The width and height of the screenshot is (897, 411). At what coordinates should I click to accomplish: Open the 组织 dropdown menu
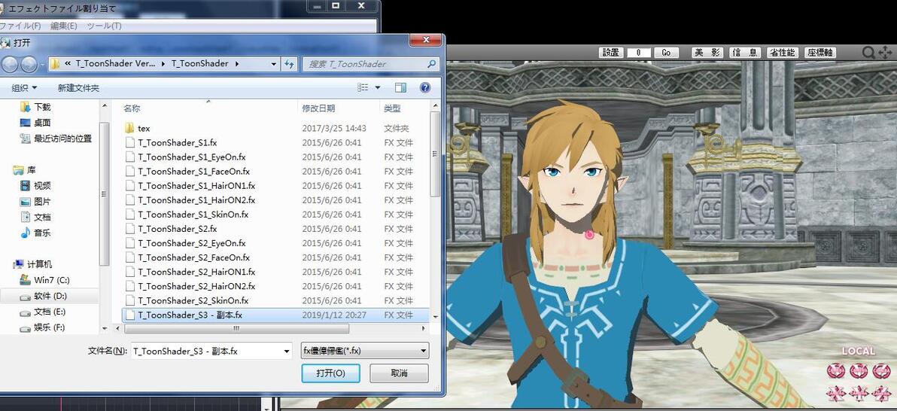click(x=25, y=87)
